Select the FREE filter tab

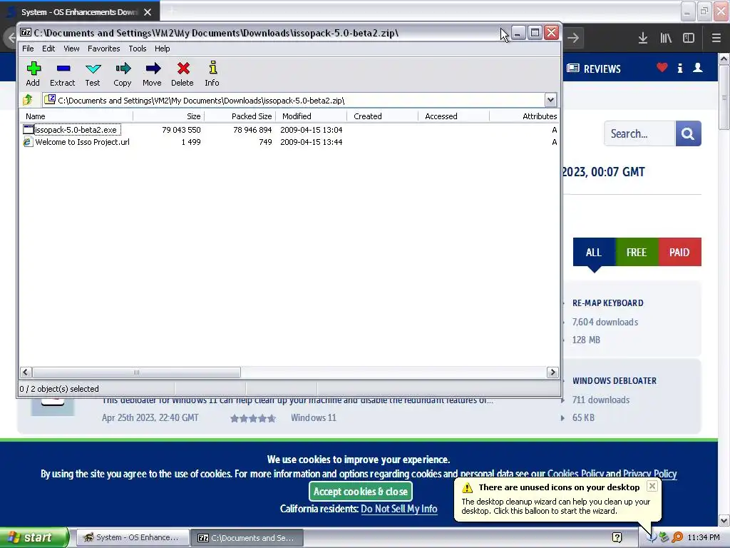[x=637, y=252]
